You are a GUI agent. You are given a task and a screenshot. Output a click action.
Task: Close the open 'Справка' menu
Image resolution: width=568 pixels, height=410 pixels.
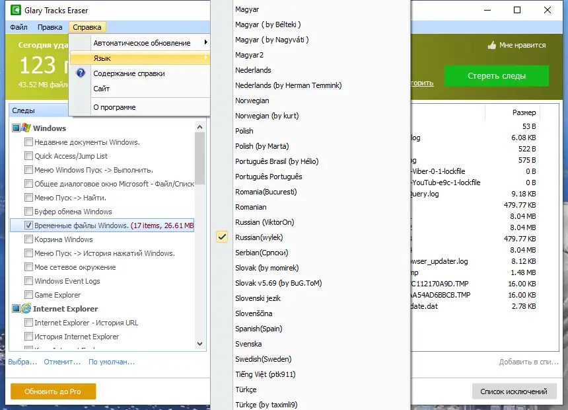tap(87, 27)
